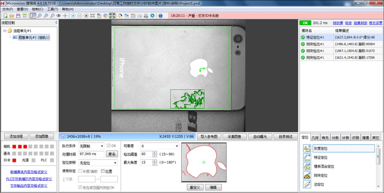This screenshot has height=193, width=384.
Task: Click the 重定义 button
Action: coord(195,187)
